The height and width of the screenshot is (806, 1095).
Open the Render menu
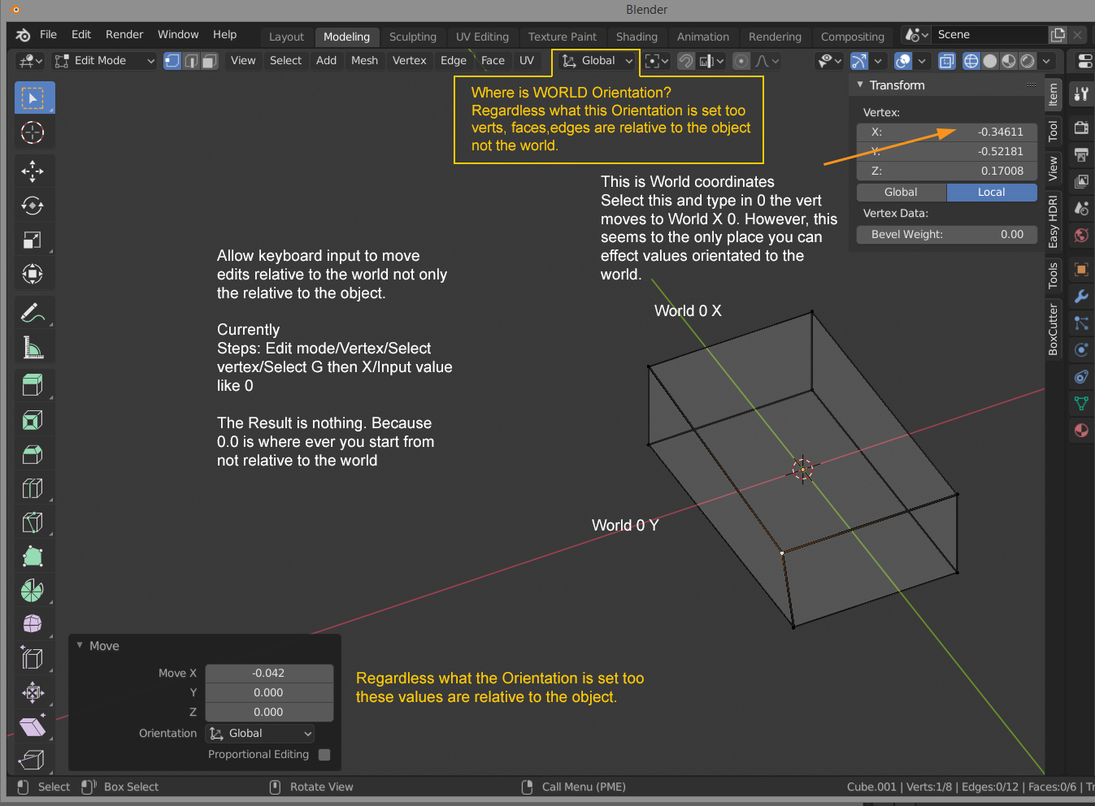(x=124, y=34)
